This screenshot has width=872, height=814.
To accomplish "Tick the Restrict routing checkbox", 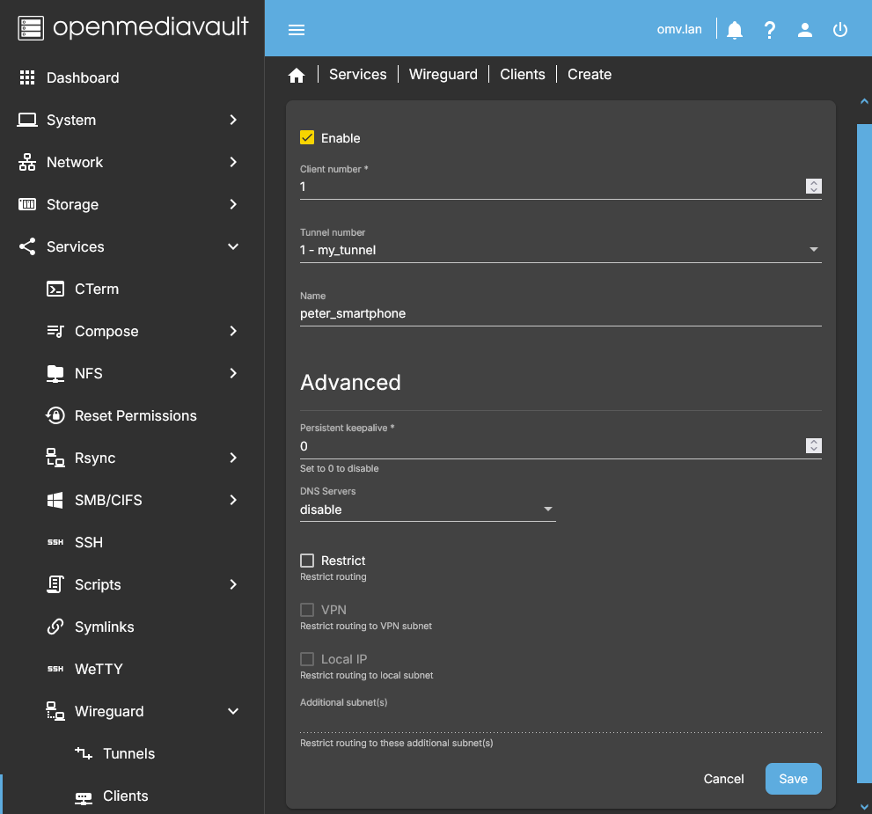I will tap(307, 561).
